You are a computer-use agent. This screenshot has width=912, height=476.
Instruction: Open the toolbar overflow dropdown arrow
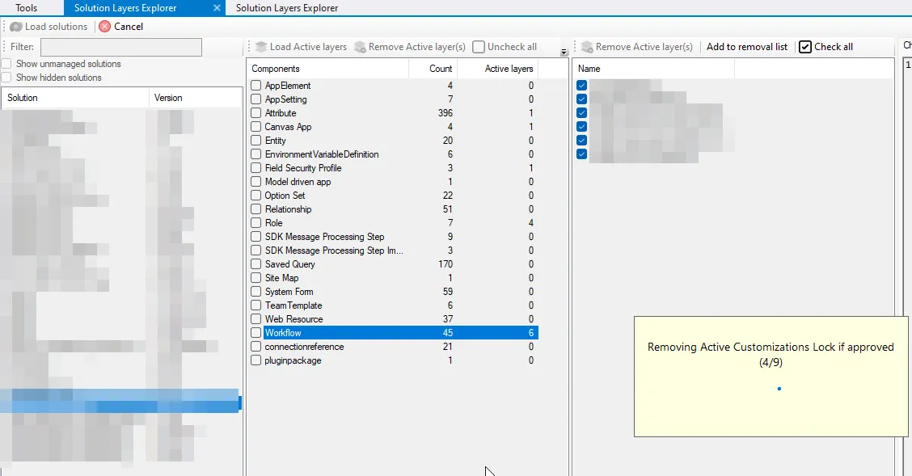pyautogui.click(x=564, y=52)
